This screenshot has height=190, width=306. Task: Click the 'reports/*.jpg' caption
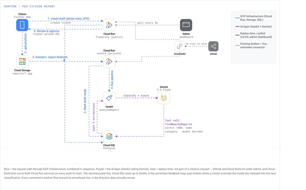(22, 74)
